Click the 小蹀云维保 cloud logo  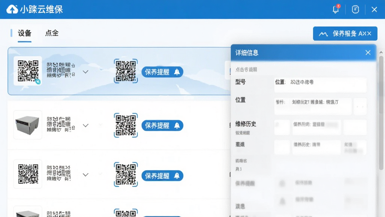pos(12,9)
